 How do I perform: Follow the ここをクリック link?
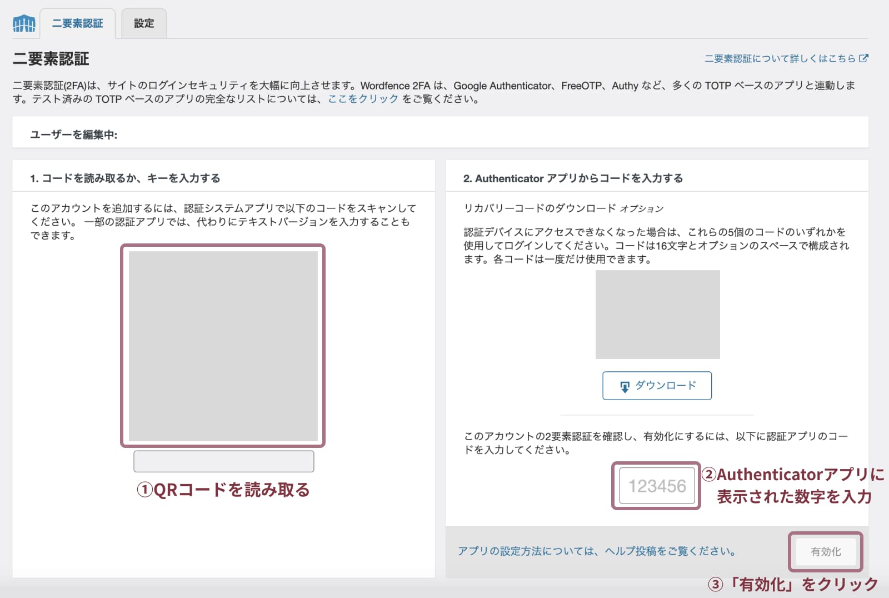(363, 99)
